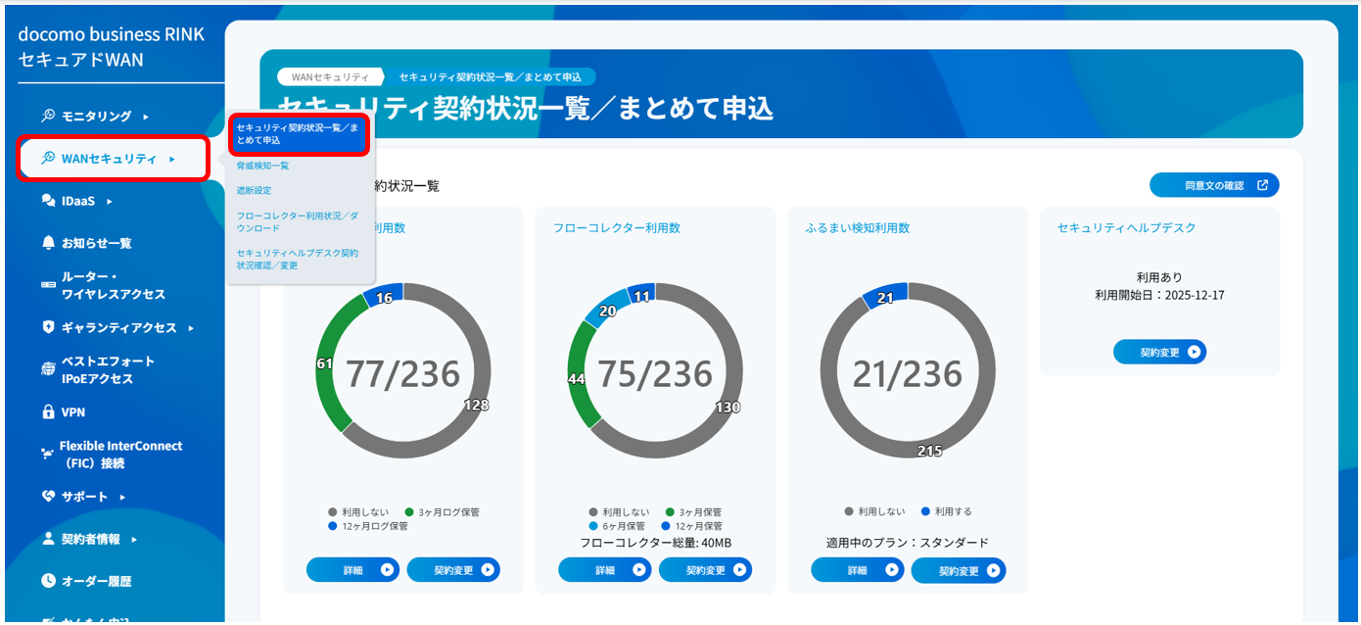Click the bell icon for お知らせ一覧

pyautogui.click(x=48, y=242)
